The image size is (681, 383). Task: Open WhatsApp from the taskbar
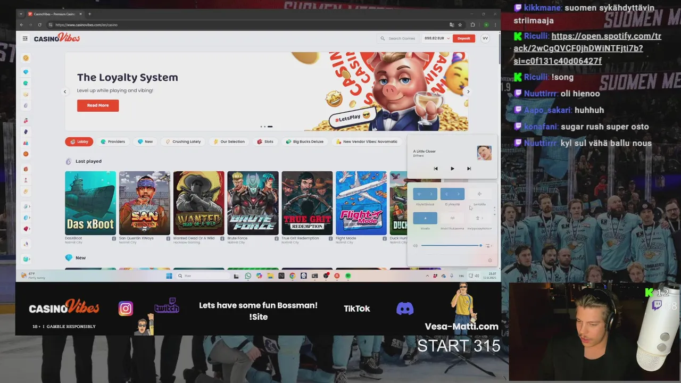tap(248, 276)
